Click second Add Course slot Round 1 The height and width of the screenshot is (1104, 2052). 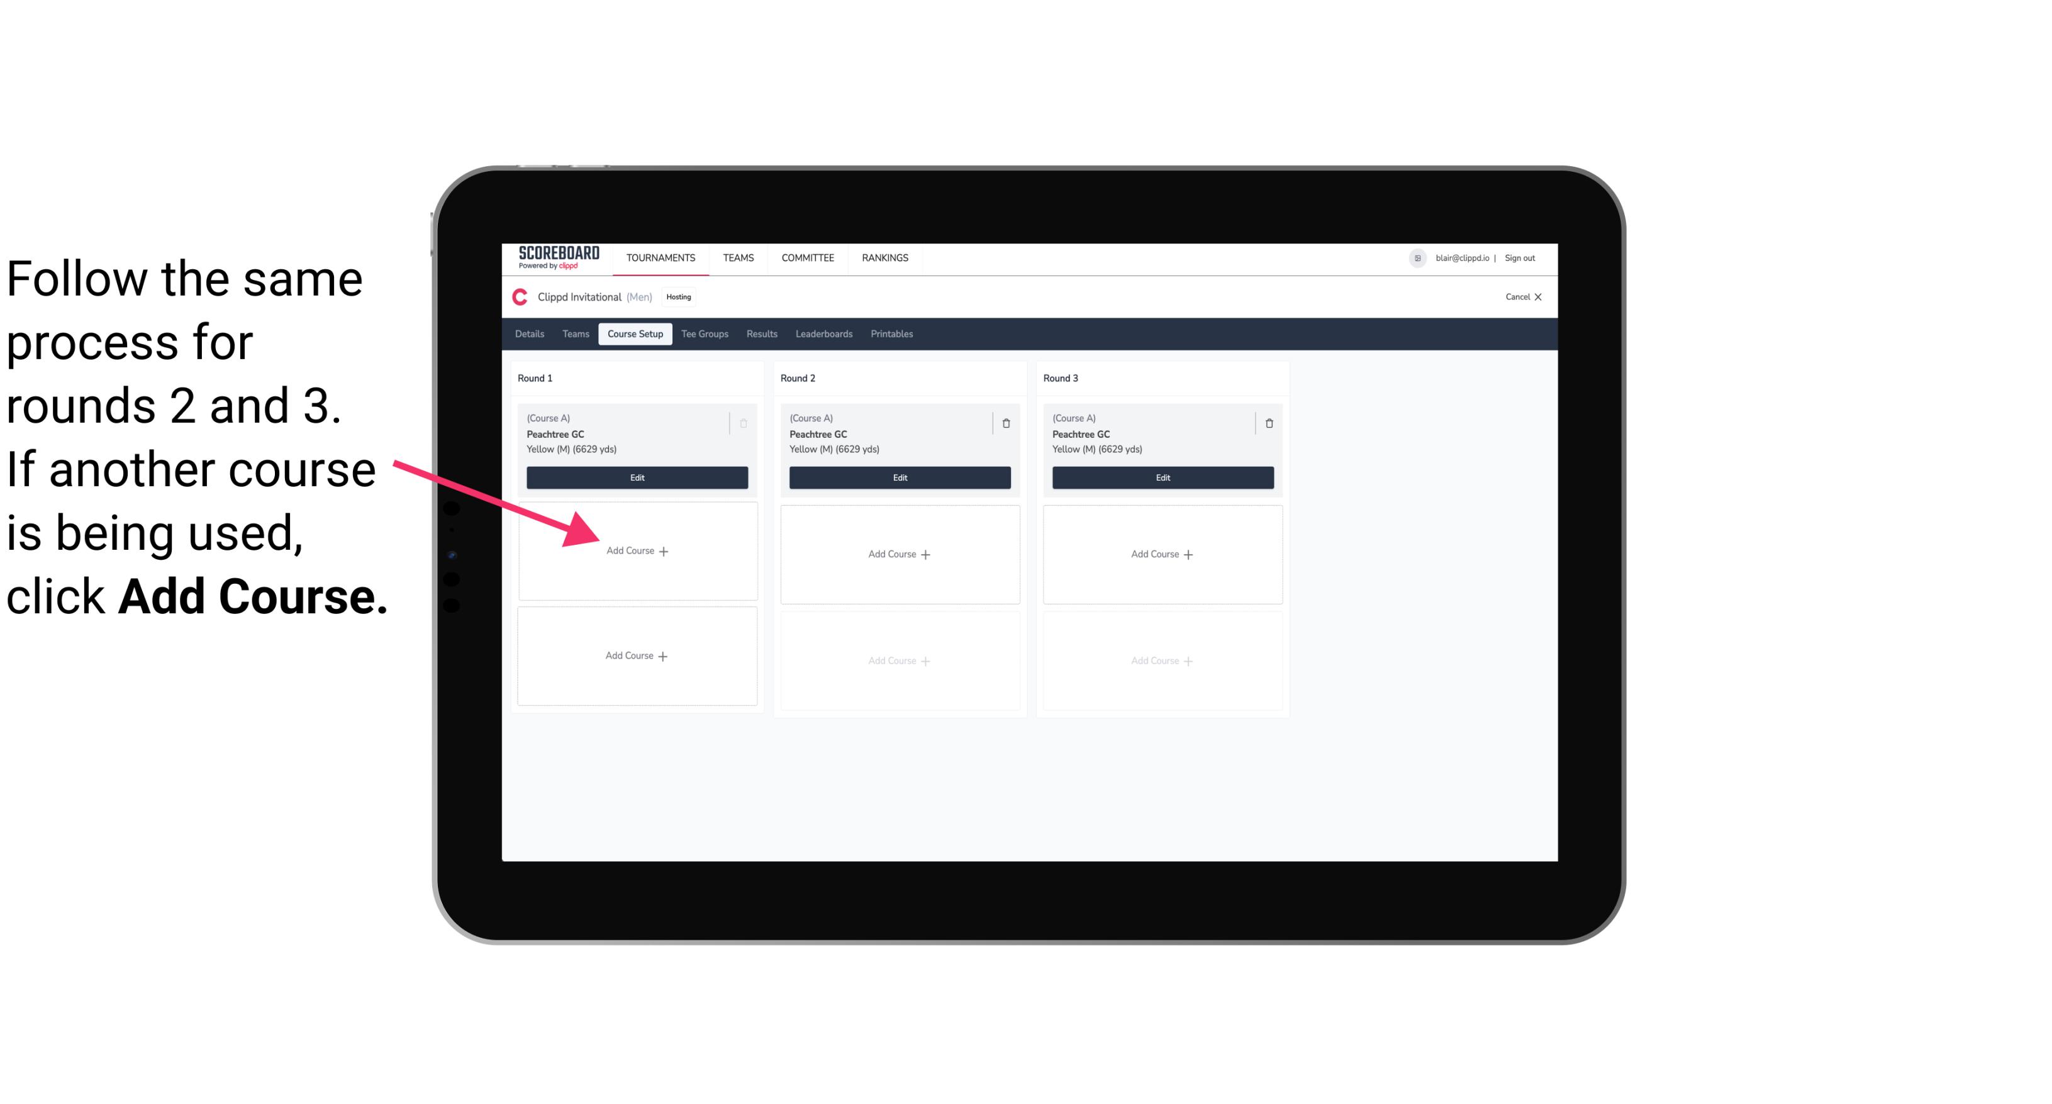635,654
